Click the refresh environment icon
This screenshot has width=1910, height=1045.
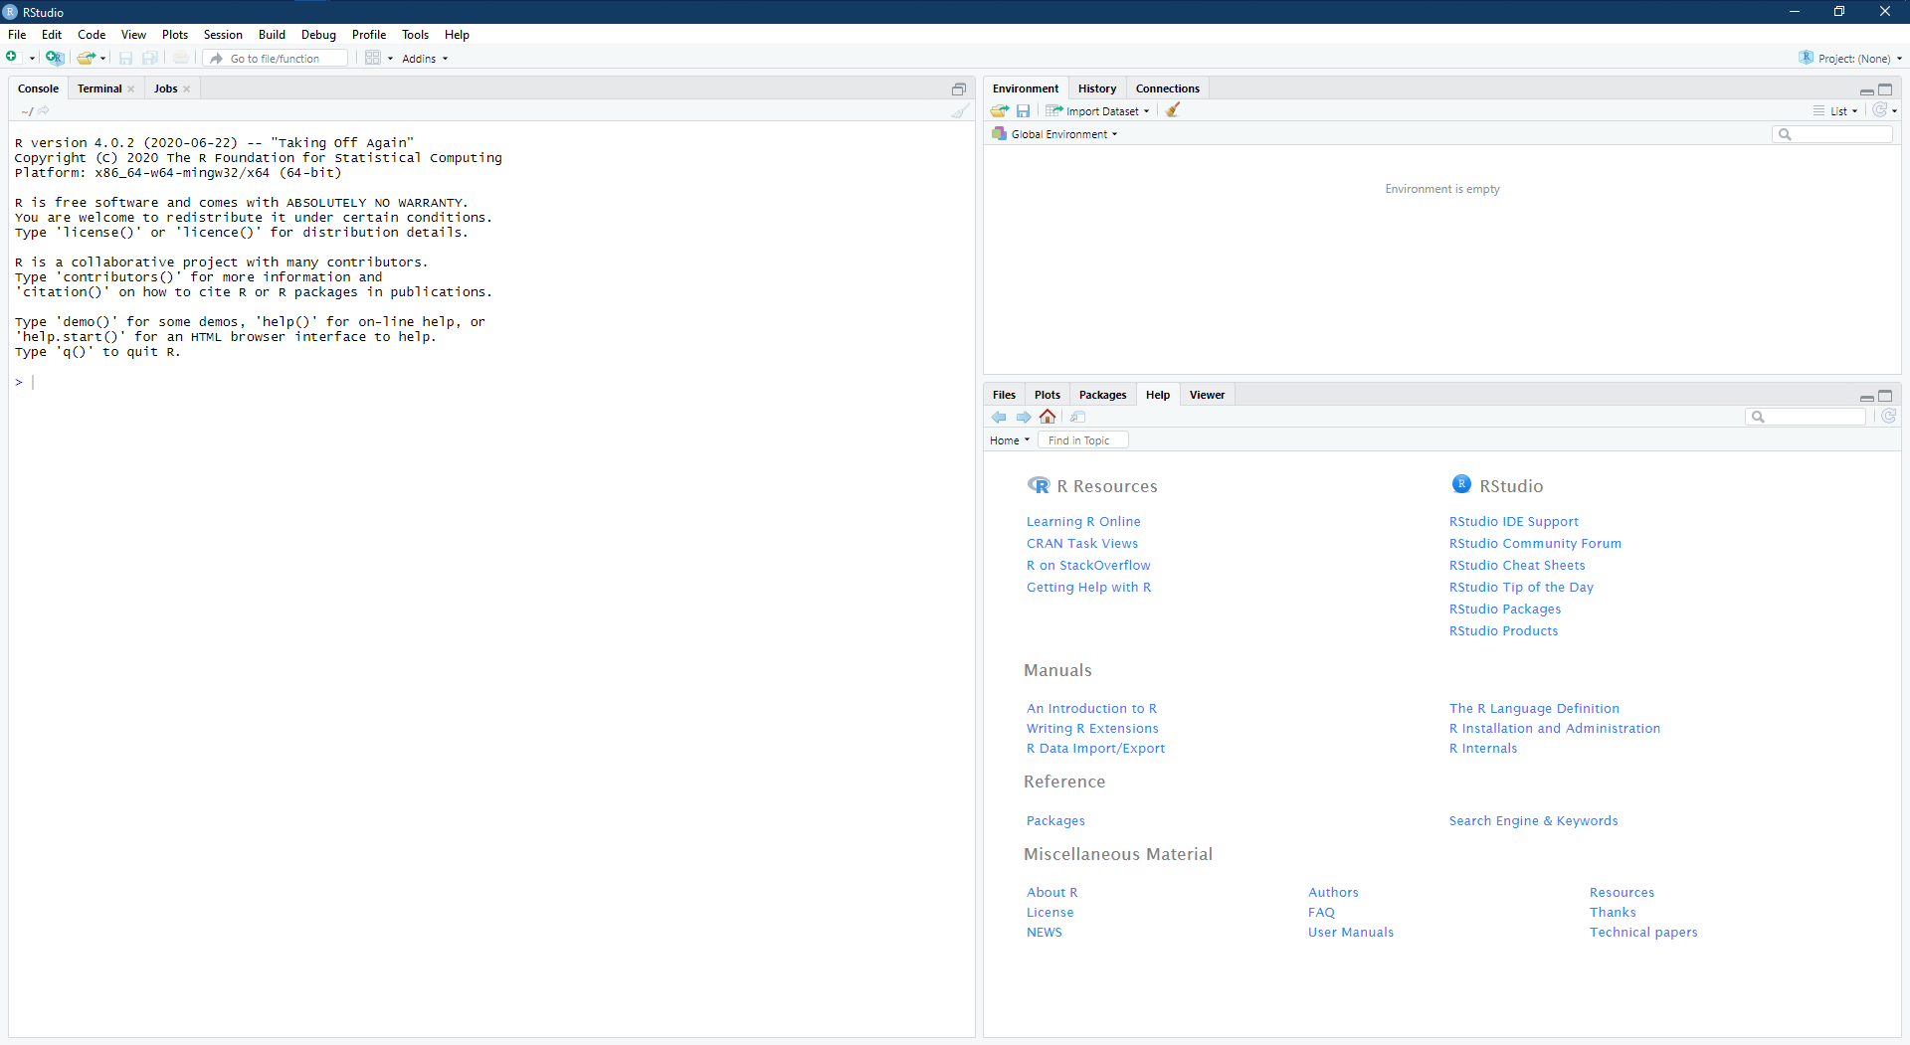[x=1879, y=110]
